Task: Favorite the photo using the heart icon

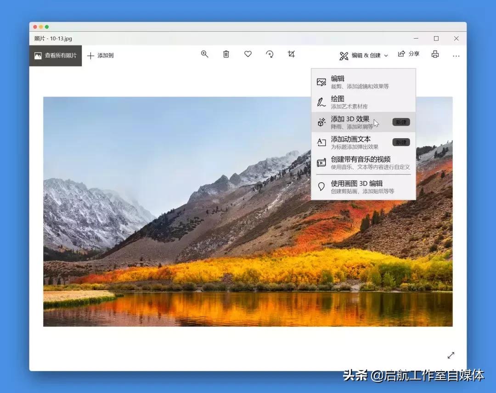Action: click(248, 54)
